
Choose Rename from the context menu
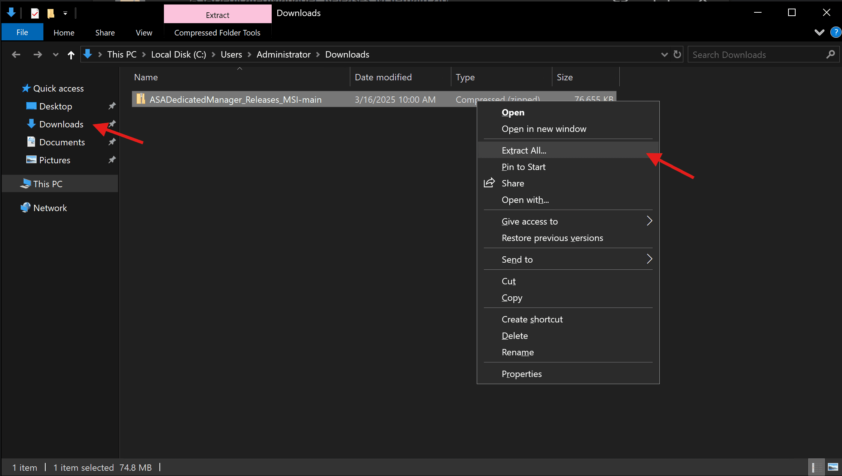(x=568, y=352)
